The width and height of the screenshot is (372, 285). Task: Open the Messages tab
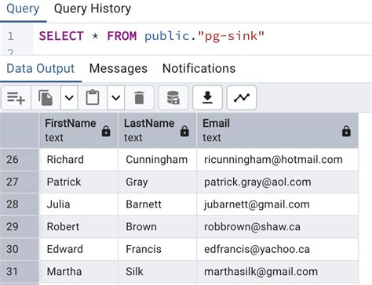pyautogui.click(x=119, y=69)
